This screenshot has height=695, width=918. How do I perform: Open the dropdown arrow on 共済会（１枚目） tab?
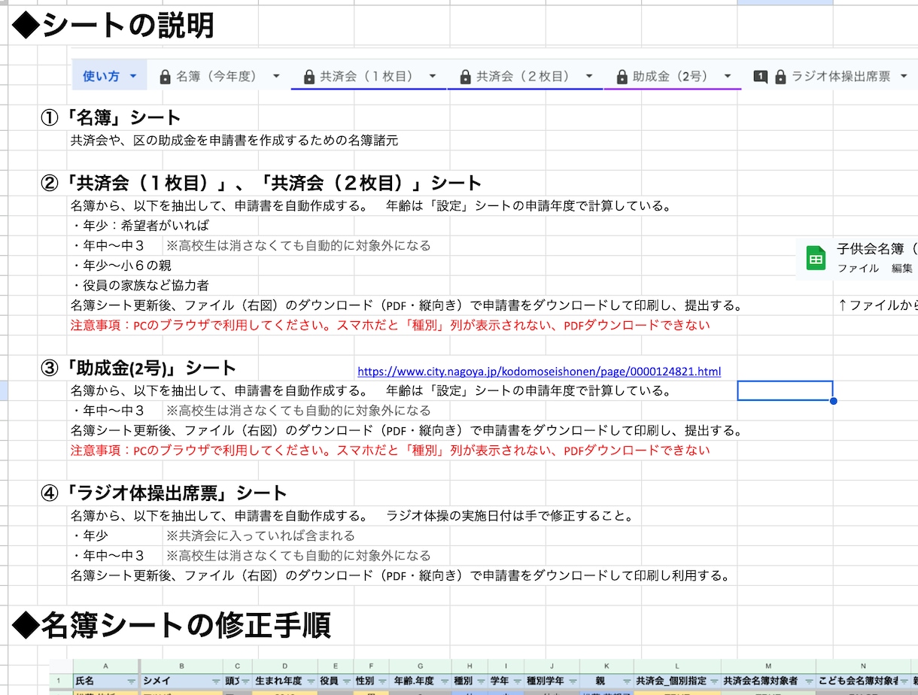tap(432, 77)
